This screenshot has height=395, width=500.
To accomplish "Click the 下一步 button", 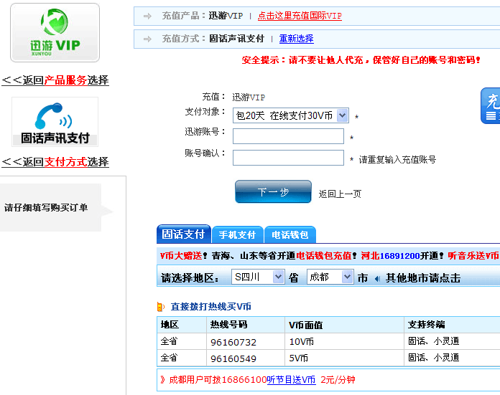I will click(x=273, y=191).
